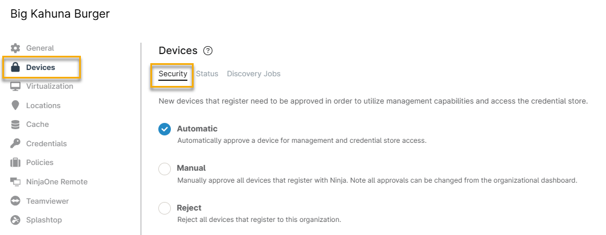This screenshot has height=235, width=606.
Task: Click the General gear icon
Action: [x=15, y=48]
